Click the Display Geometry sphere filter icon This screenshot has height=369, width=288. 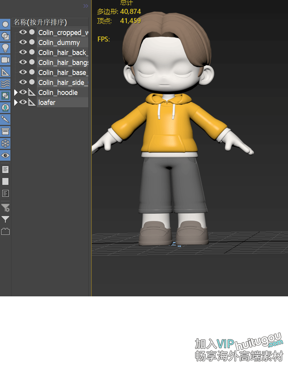(5, 24)
